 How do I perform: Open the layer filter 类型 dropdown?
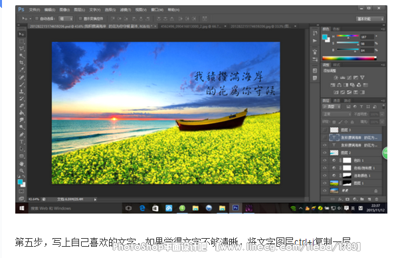click(332, 107)
